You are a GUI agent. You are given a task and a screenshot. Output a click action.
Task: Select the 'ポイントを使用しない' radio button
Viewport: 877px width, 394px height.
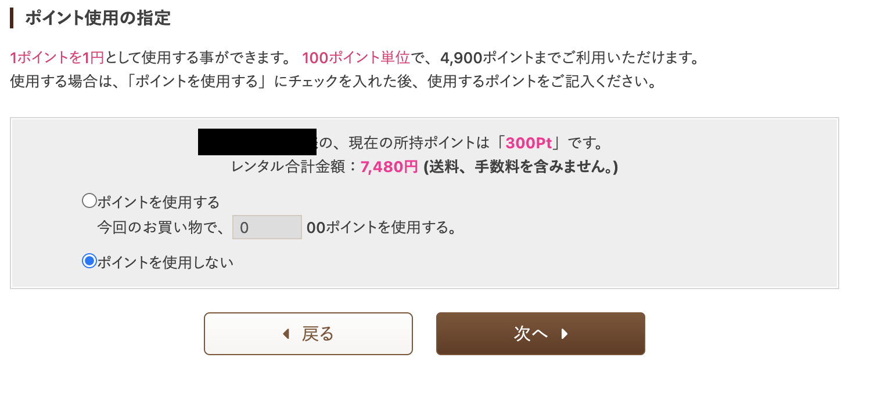point(89,261)
